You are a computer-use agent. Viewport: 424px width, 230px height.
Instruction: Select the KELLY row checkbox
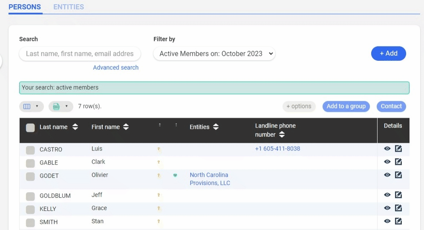(x=30, y=210)
